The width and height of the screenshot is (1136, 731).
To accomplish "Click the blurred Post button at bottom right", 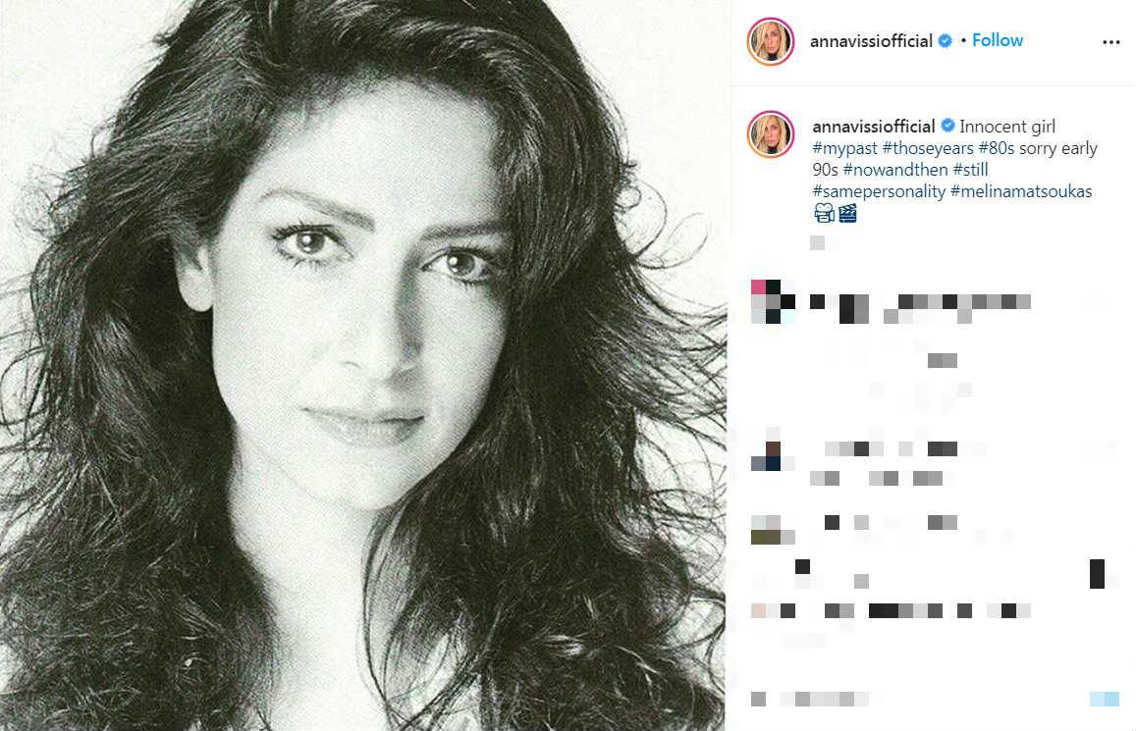I will [x=1105, y=699].
